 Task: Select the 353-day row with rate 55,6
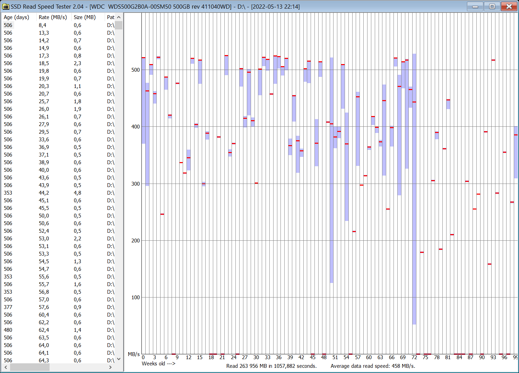click(59, 277)
